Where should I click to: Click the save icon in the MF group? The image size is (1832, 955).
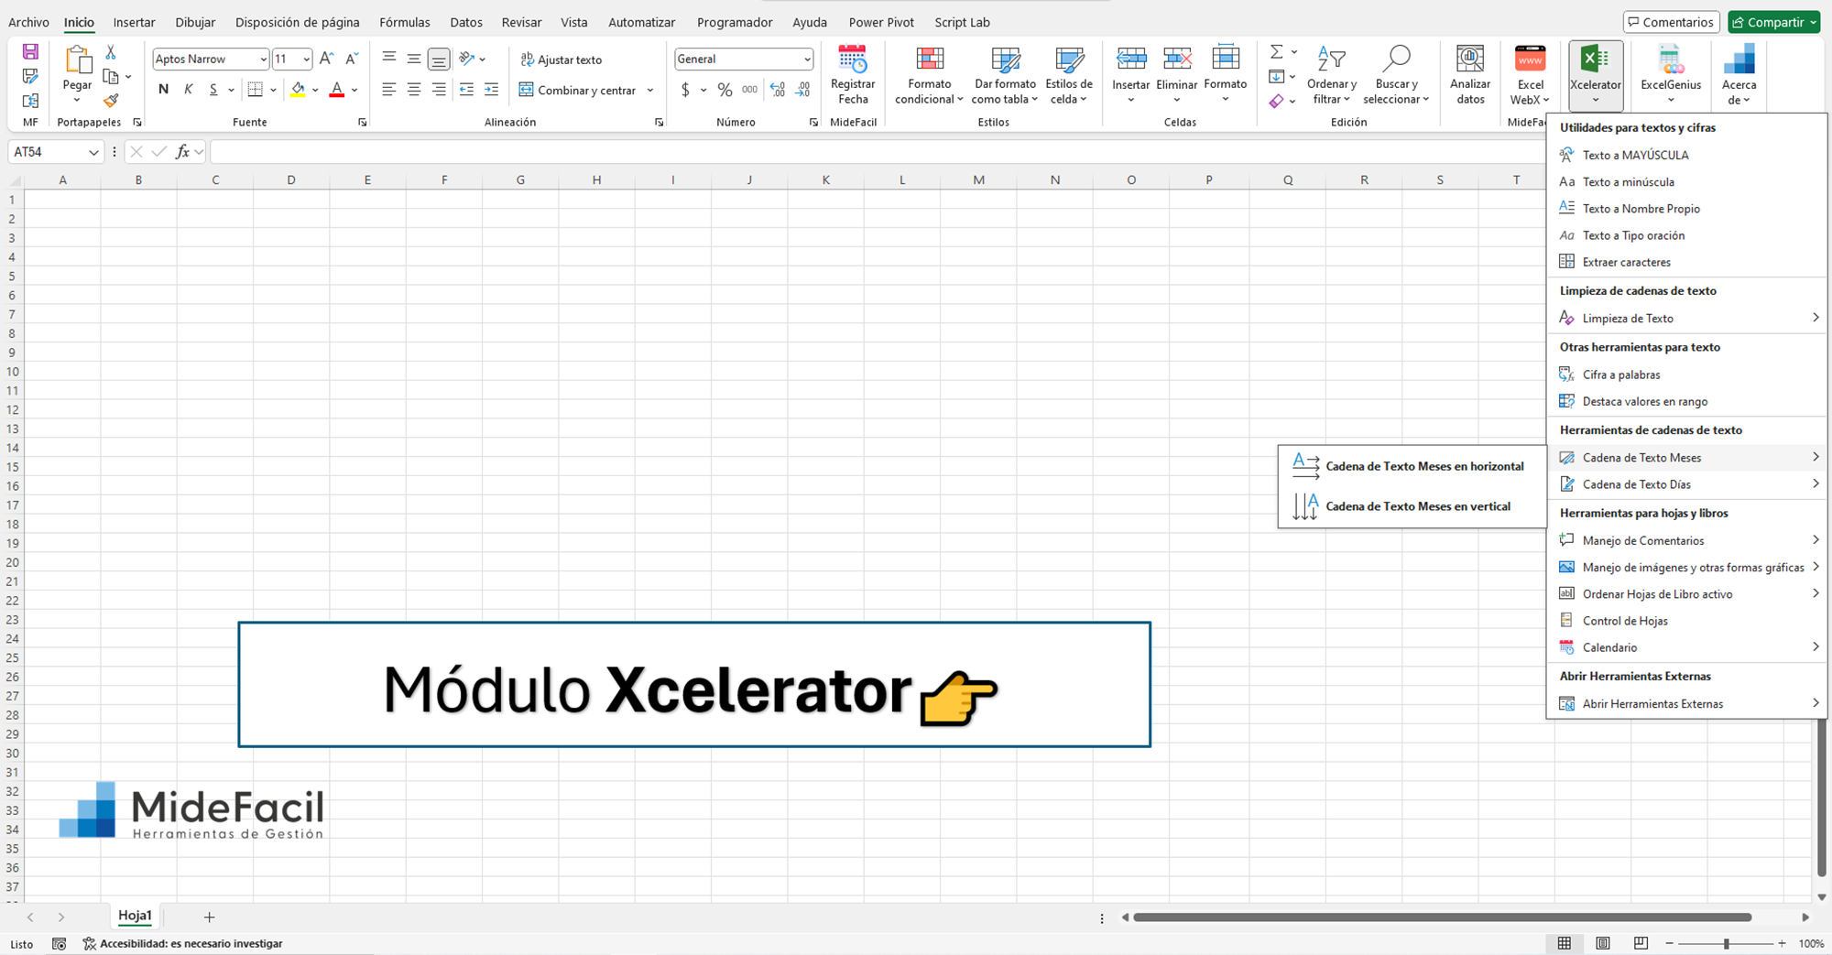tap(30, 52)
